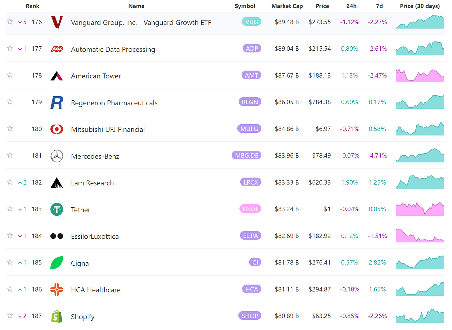Viewport: 452px width, 330px height.
Task: Click the ADP ticker badge
Action: click(x=252, y=48)
